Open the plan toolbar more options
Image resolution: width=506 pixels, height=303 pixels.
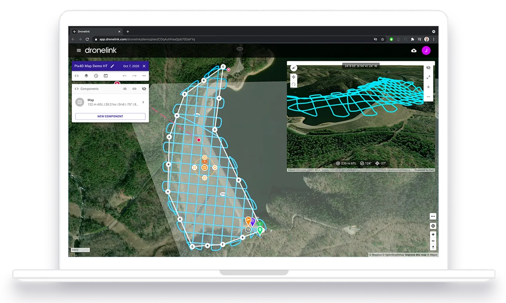coord(144,76)
